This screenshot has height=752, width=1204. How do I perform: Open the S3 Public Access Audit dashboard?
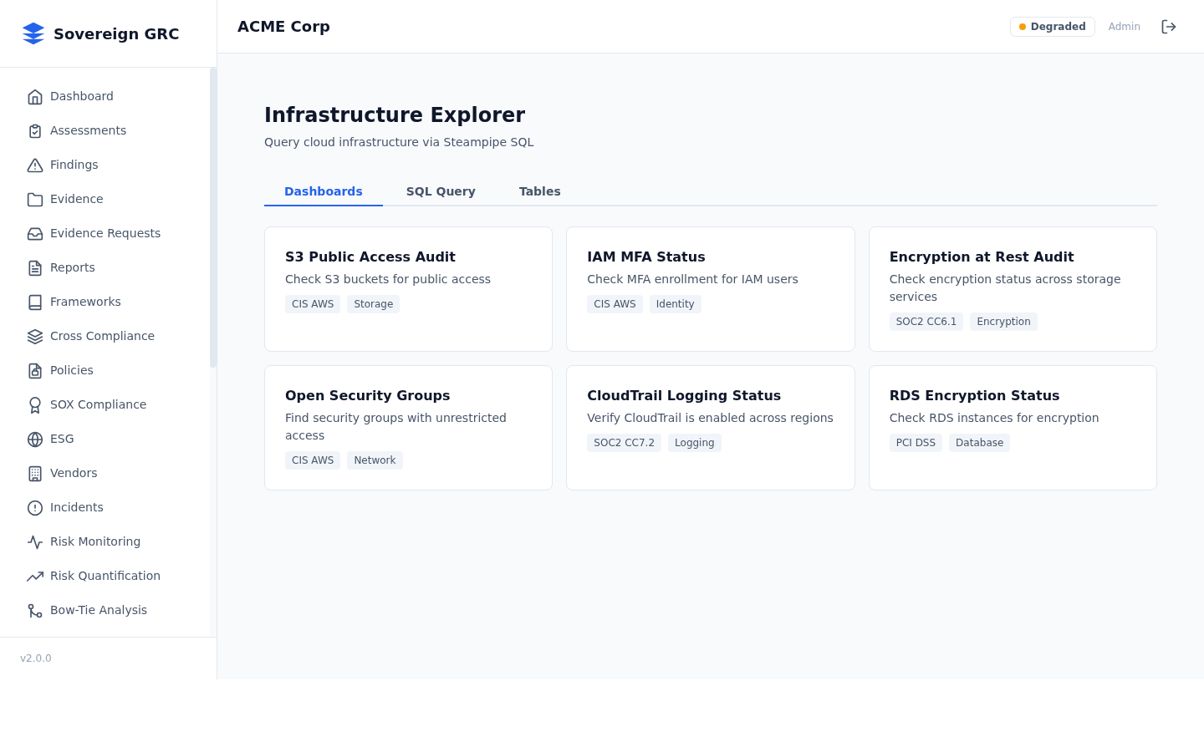click(x=408, y=288)
